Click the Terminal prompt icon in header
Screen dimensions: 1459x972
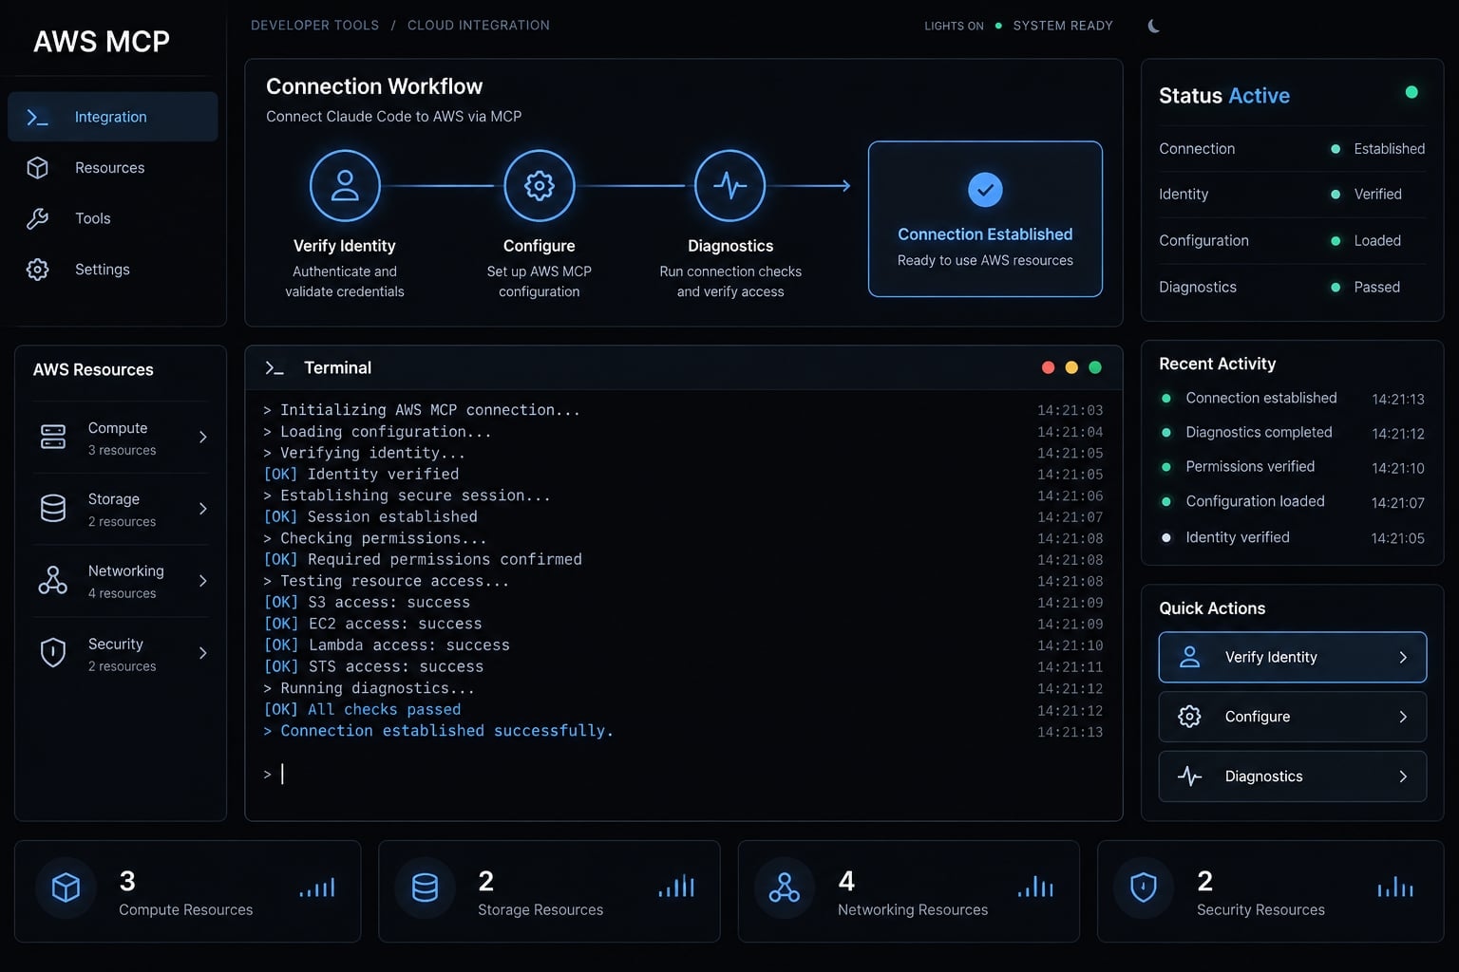[275, 368]
